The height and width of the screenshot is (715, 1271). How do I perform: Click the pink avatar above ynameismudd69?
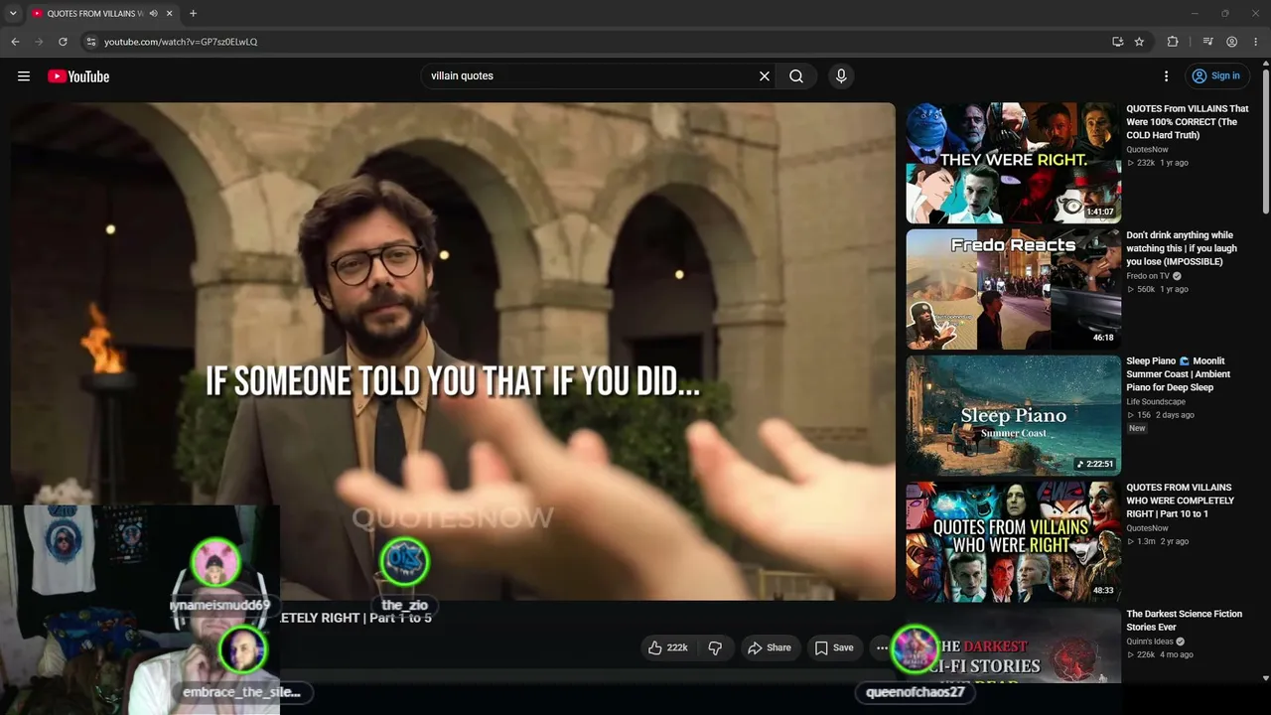(x=215, y=562)
